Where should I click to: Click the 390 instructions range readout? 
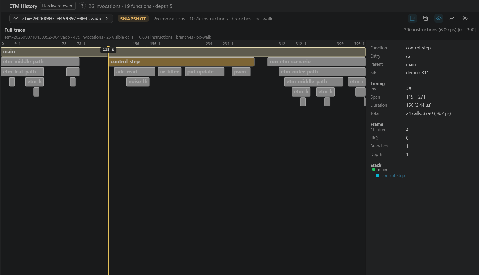pyautogui.click(x=440, y=30)
